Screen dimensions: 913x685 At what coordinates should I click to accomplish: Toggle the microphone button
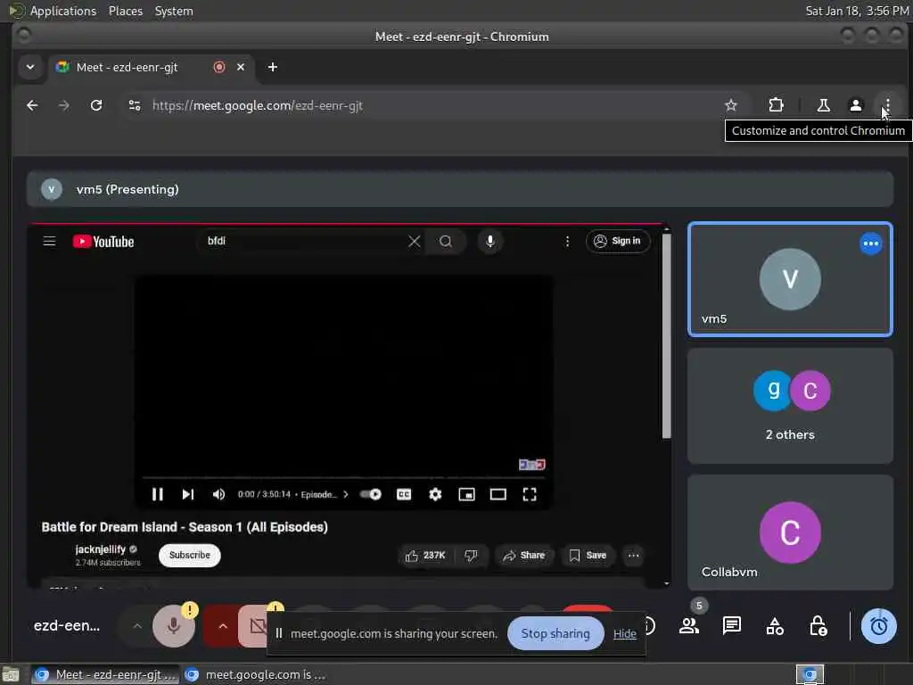pos(173,626)
